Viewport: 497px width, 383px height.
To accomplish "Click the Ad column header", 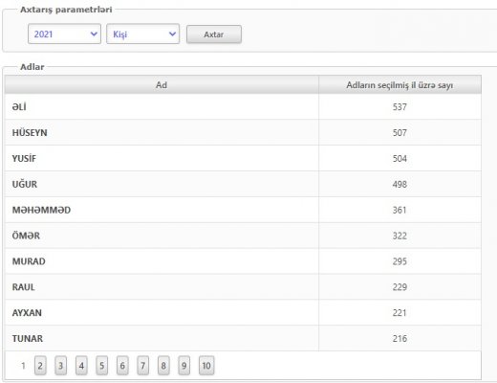I will 162,85.
